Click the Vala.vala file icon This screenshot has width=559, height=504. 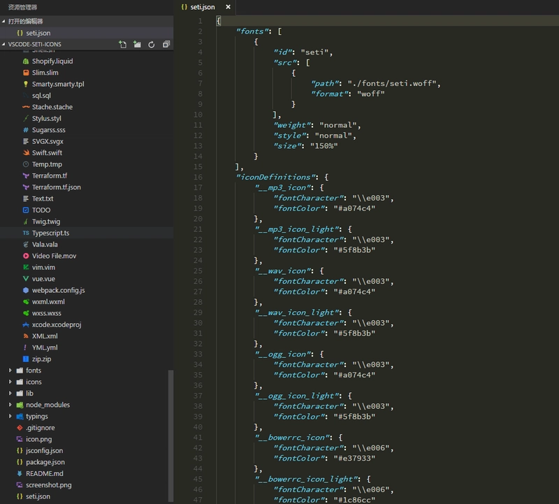coord(26,245)
